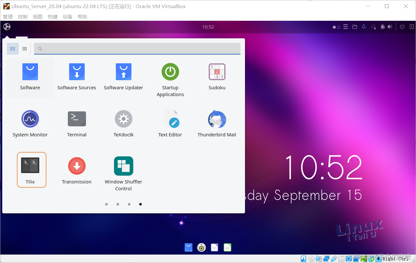Open Transmission torrent client

point(77,171)
